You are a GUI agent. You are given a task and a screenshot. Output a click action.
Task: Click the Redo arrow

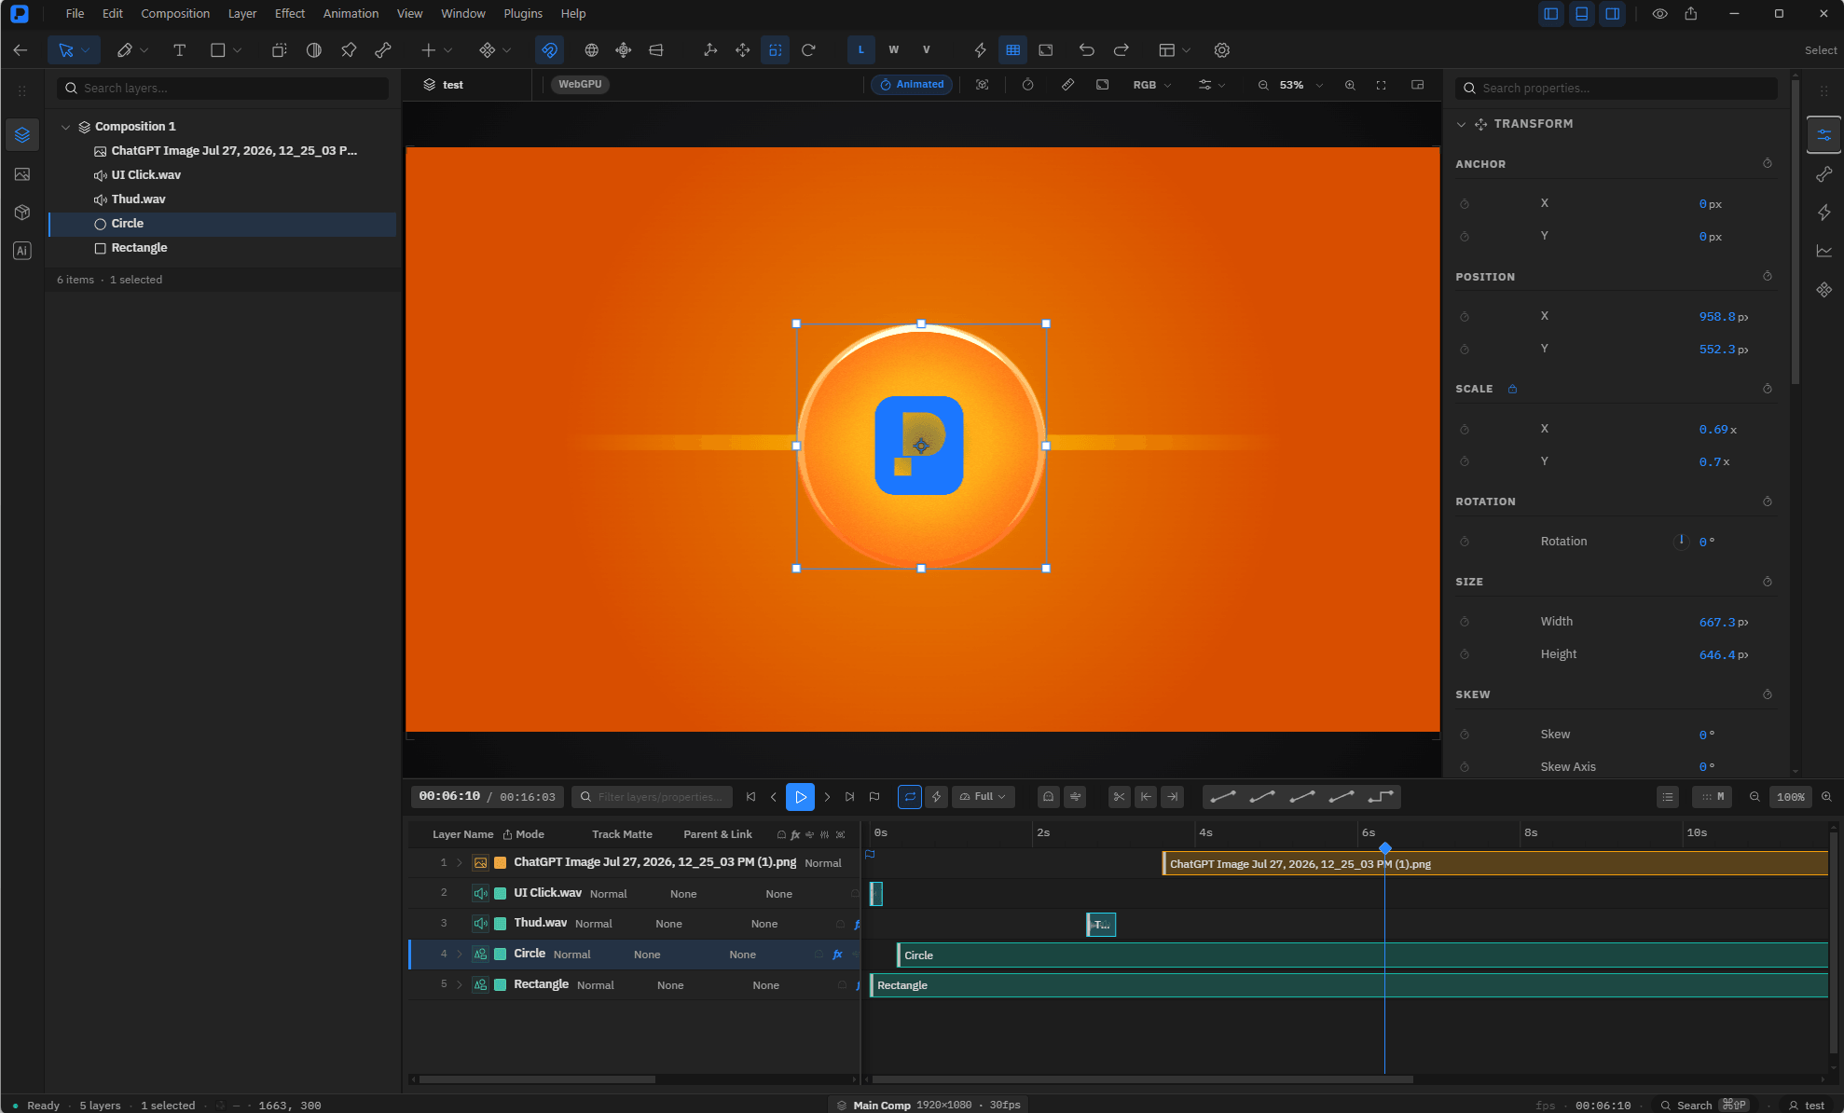1122,50
